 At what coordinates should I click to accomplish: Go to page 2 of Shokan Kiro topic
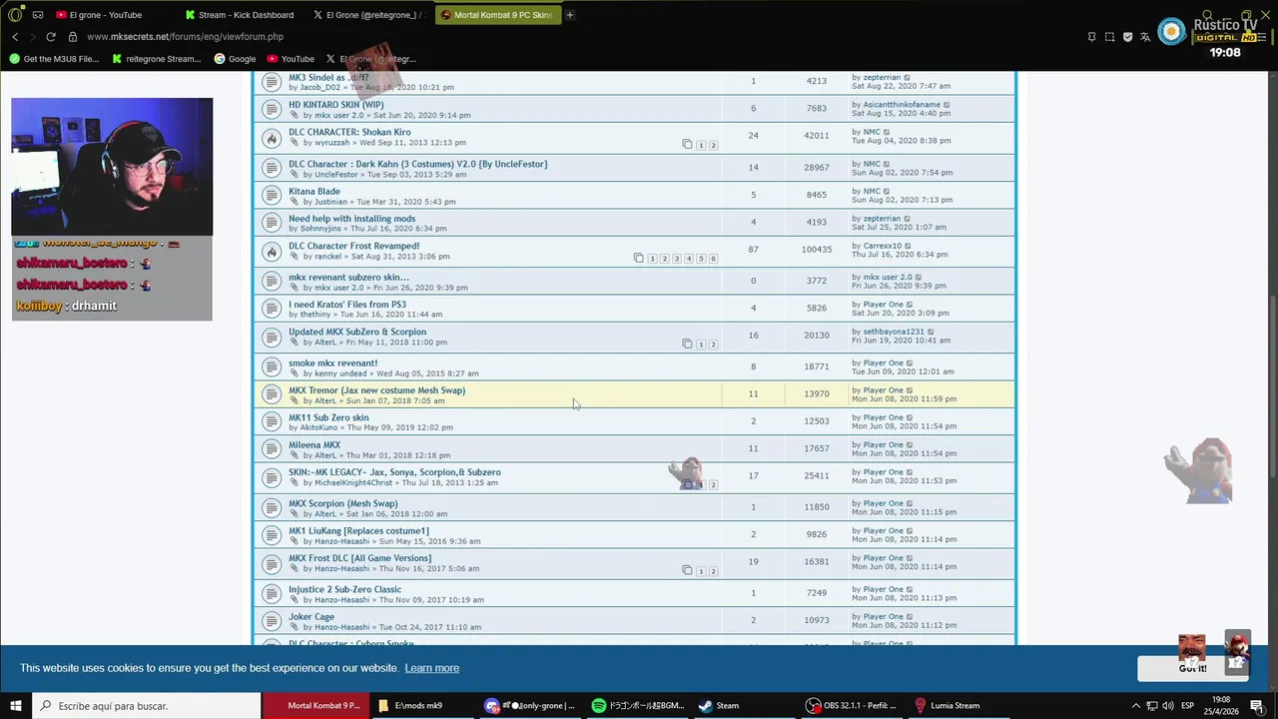click(713, 146)
